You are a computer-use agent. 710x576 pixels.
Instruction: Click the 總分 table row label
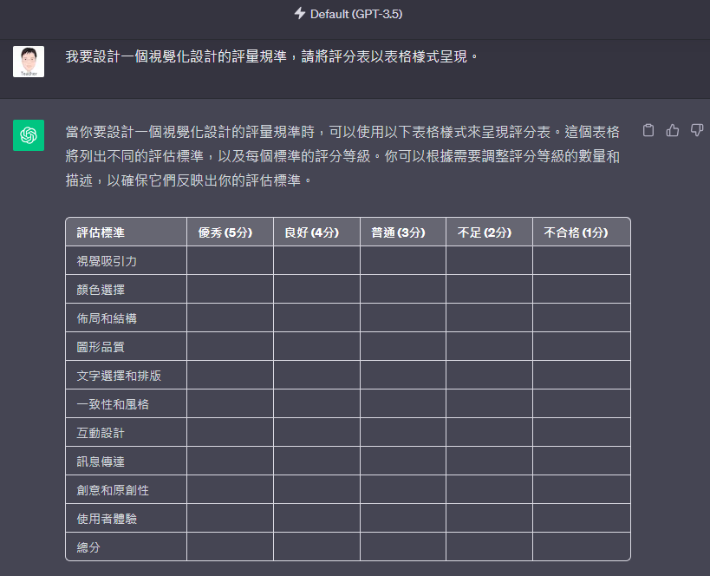tap(88, 547)
